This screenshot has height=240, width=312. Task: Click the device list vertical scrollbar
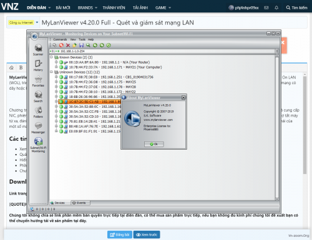[x=277, y=127]
